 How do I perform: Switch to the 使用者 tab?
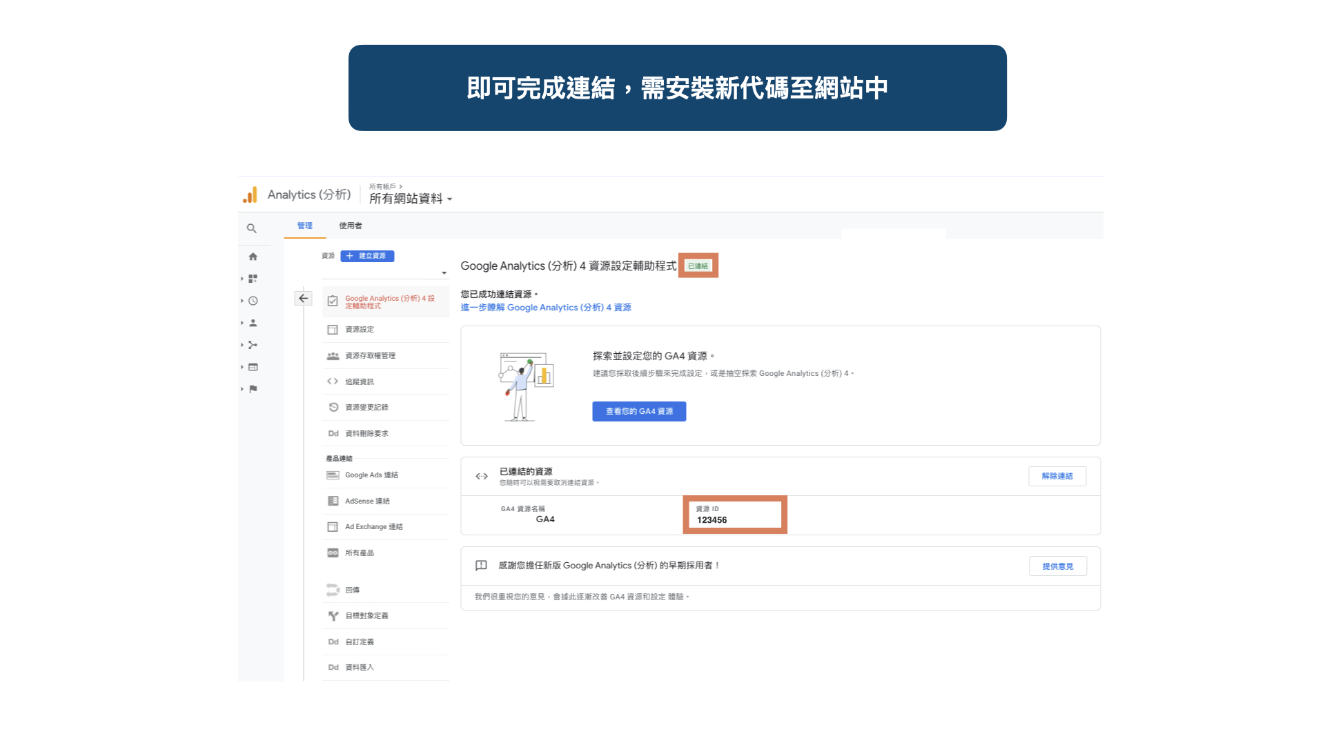pyautogui.click(x=351, y=226)
